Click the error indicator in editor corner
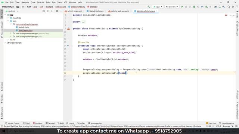Viewport: 239px width, 134px height. pos(227,15)
